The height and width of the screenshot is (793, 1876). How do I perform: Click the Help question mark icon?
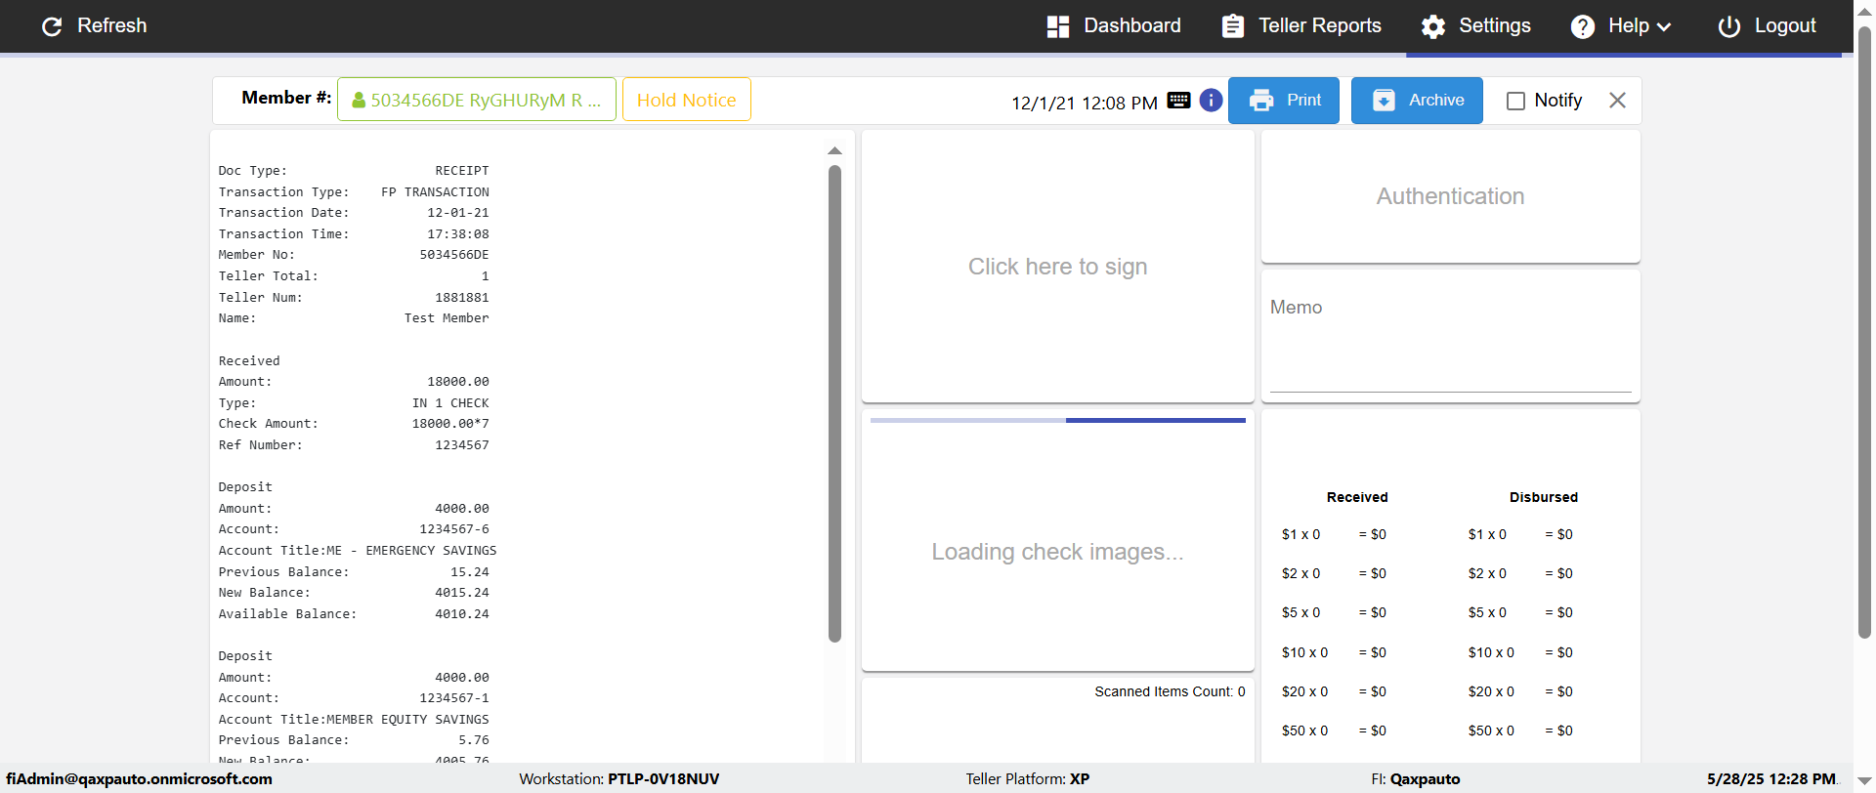point(1583,26)
